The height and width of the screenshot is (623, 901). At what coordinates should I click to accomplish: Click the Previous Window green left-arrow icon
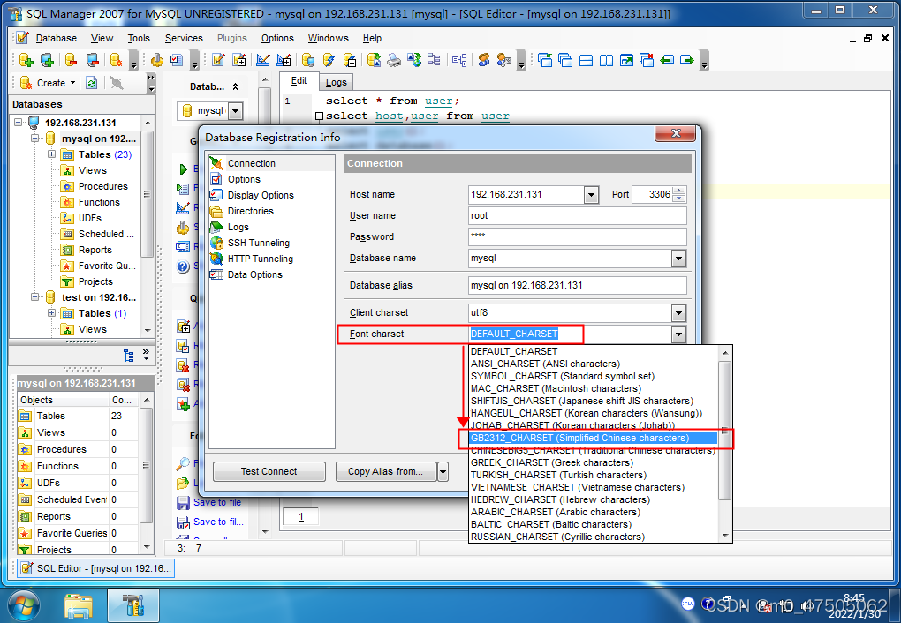(667, 60)
